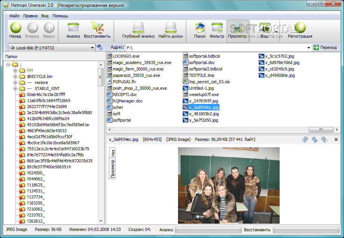Select folder 8681ac3f55b44df4d494c872035d35
344x238 pixels.
click(56, 161)
